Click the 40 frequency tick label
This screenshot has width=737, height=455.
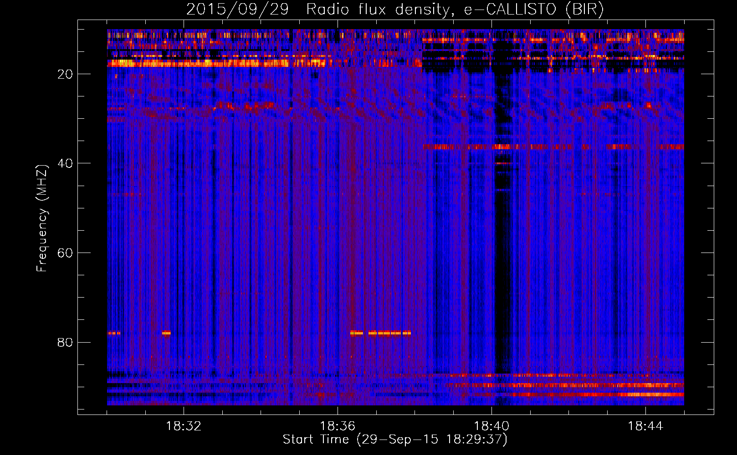coord(65,163)
